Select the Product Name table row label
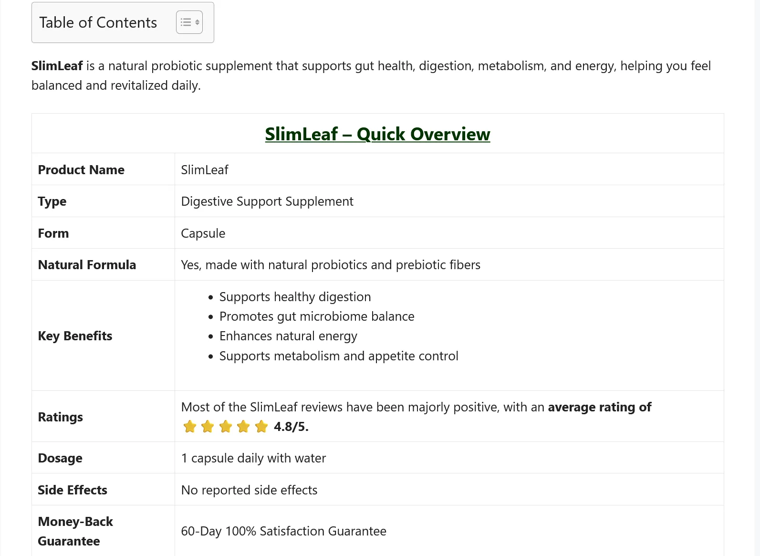 click(x=81, y=169)
